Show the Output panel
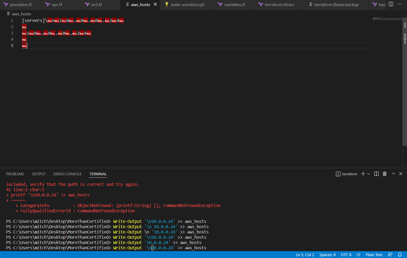Image resolution: width=407 pixels, height=258 pixels. coord(39,174)
